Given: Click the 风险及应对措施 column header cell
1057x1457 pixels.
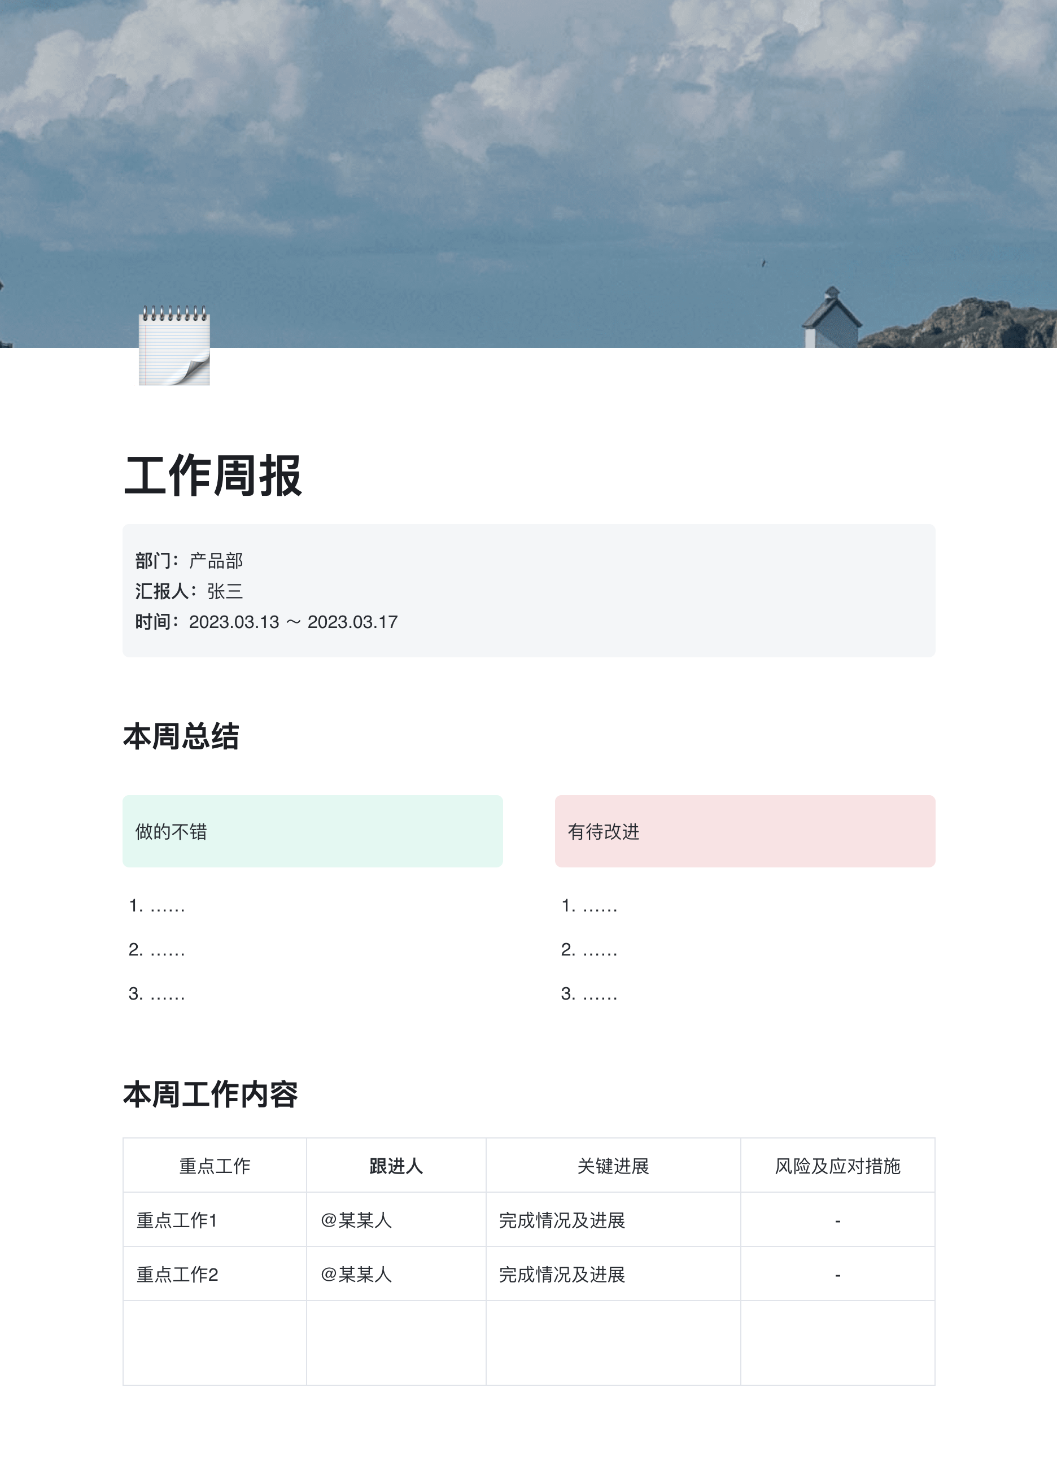Looking at the screenshot, I should coord(838,1166).
